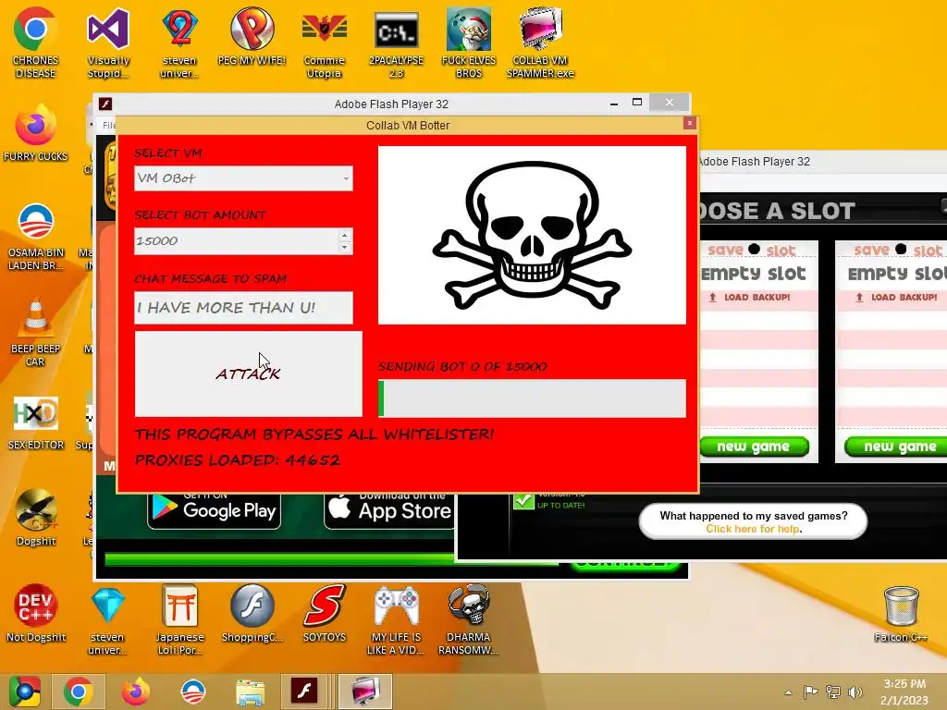Click new game in first save slot
This screenshot has width=947, height=710.
pos(754,447)
